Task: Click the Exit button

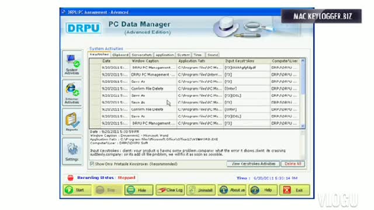Action: coord(295,190)
